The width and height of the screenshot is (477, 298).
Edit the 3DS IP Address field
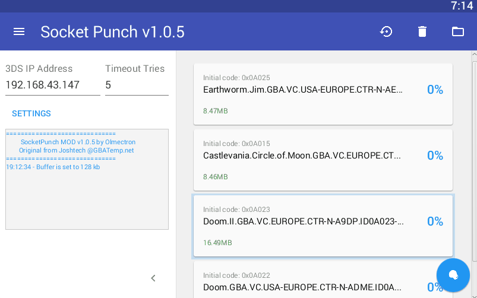coord(53,85)
